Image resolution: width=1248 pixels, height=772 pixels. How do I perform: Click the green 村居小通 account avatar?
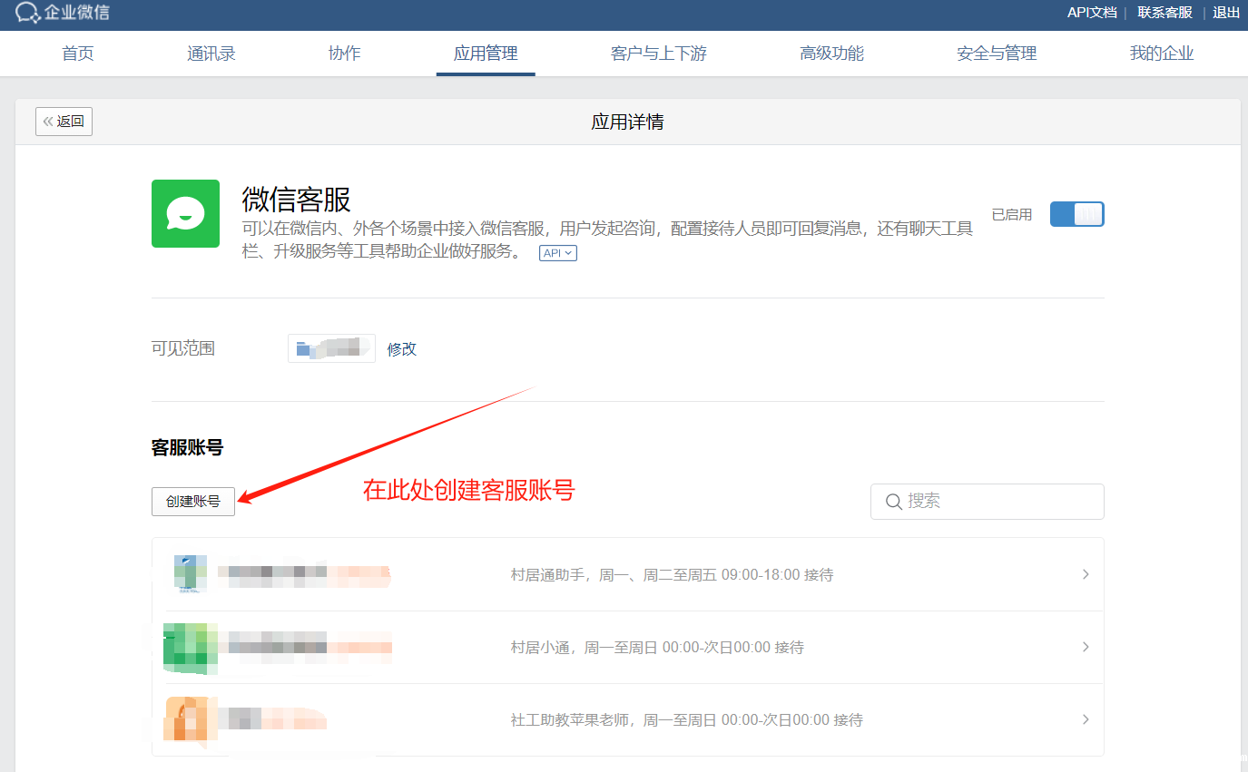(x=190, y=648)
